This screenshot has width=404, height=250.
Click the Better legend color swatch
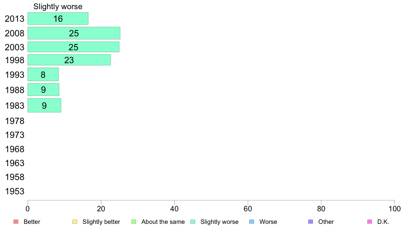tap(16, 222)
